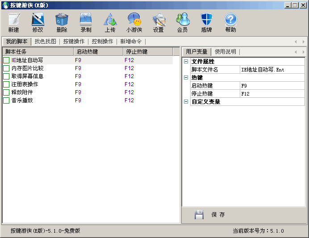Viewport: 309px width, 238px height.
Task: Select the 音乐播放 script name
Action: pyautogui.click(x=22, y=100)
